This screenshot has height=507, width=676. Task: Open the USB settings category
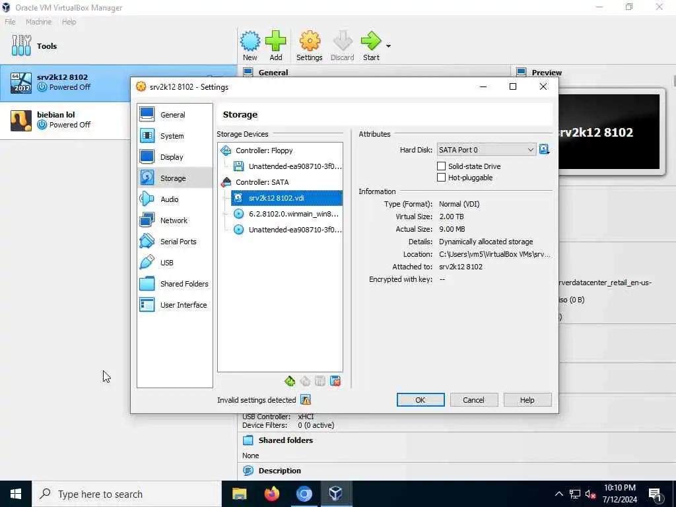click(x=174, y=263)
